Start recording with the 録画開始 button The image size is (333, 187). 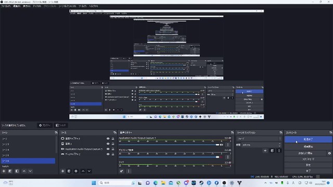click(308, 146)
